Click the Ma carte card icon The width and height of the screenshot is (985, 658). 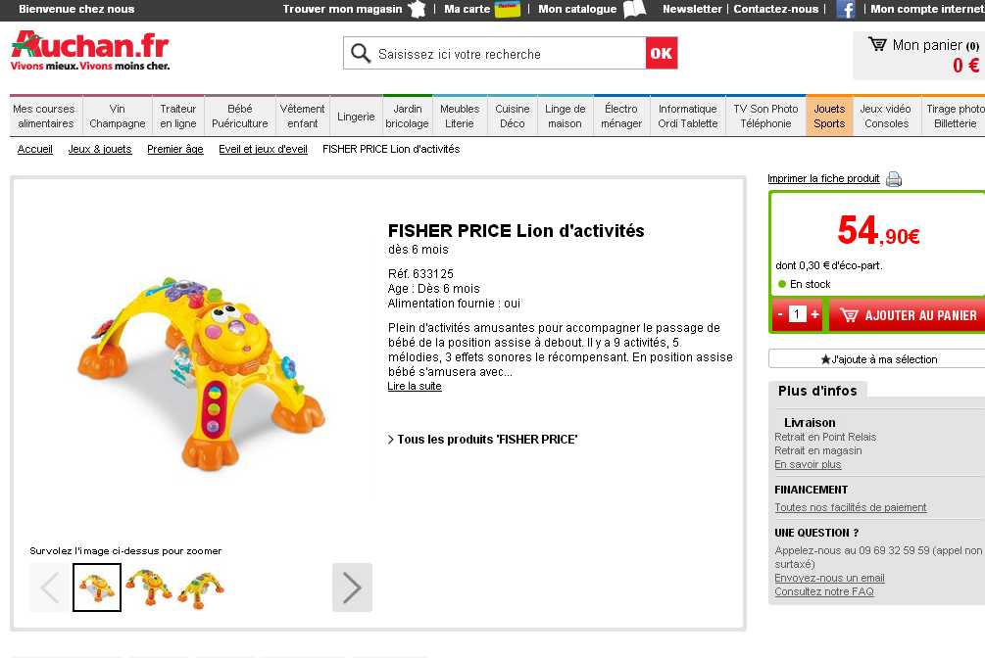coord(508,10)
